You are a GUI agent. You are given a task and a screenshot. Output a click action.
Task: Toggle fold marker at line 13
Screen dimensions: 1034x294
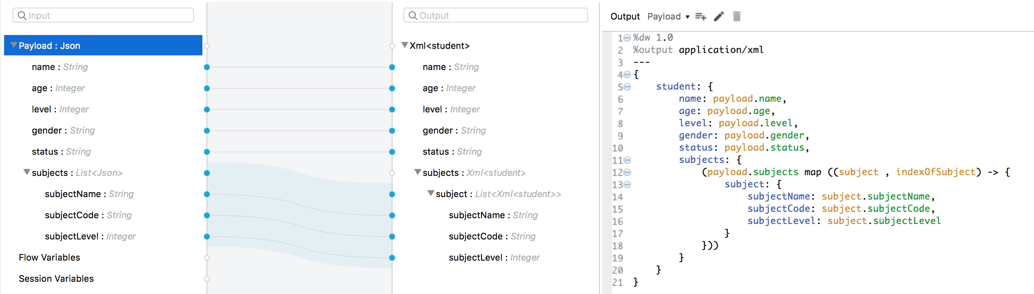pos(628,184)
